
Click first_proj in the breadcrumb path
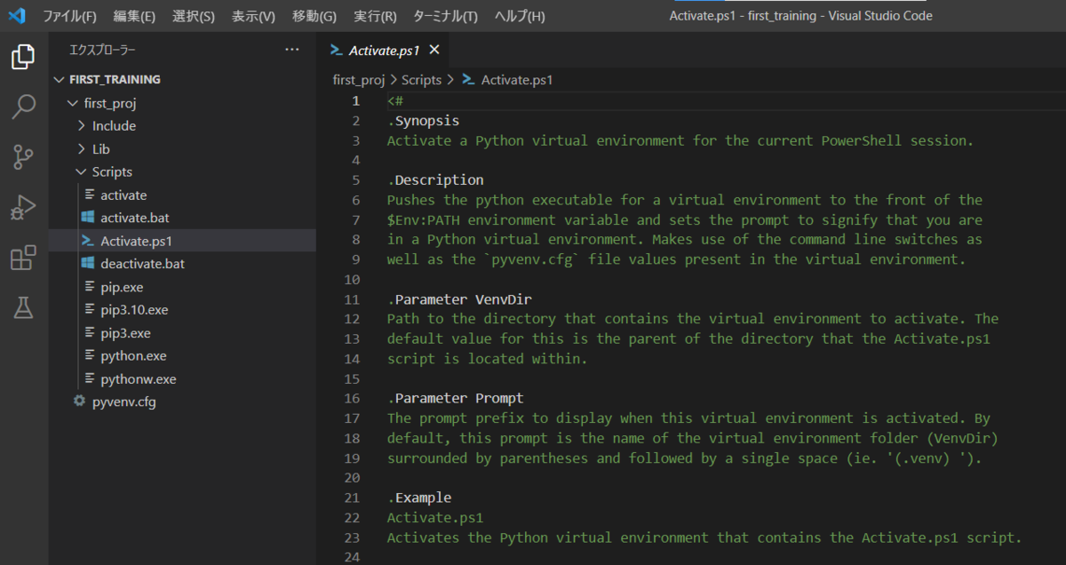pos(358,80)
